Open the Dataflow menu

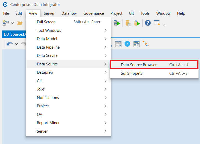tap(69, 13)
